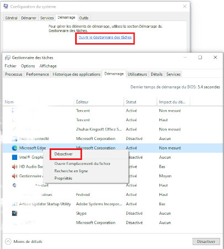Click the Gestionnaire audio speaker icon
224x249 pixels.
(14, 176)
